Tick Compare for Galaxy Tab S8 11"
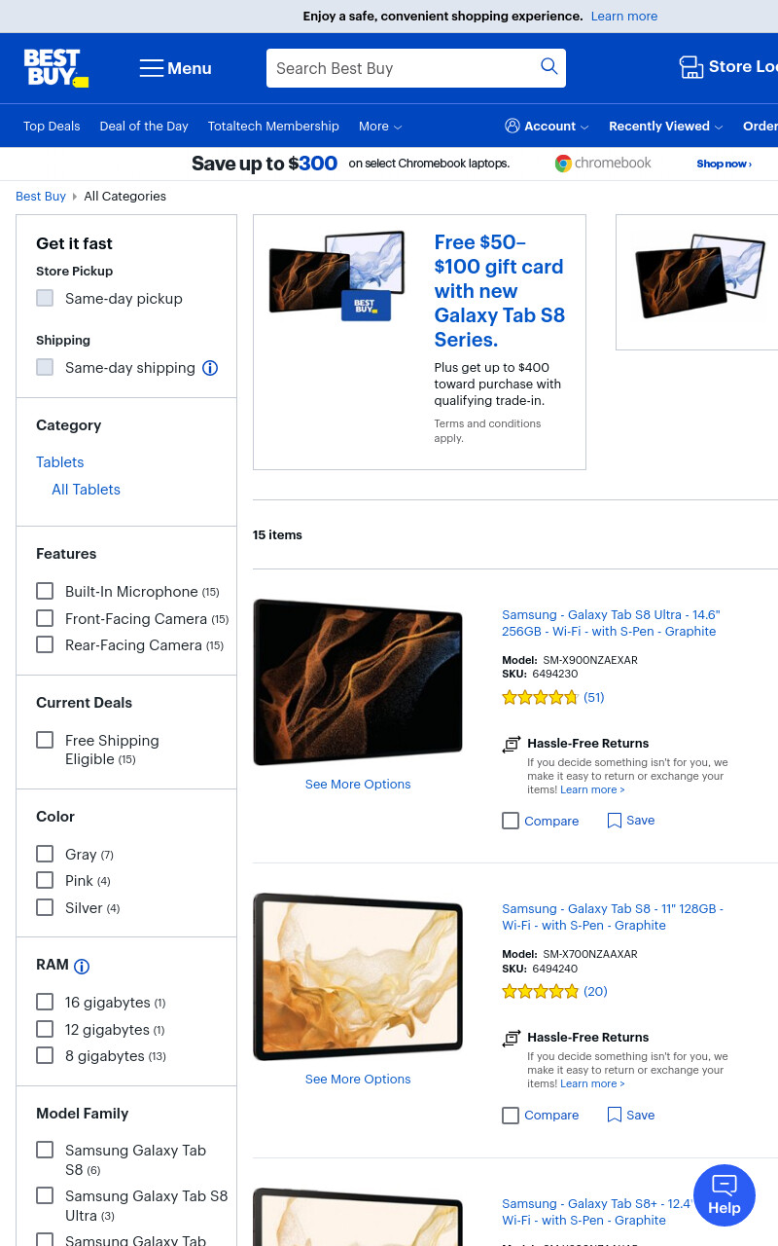This screenshot has width=778, height=1246. click(x=511, y=1116)
